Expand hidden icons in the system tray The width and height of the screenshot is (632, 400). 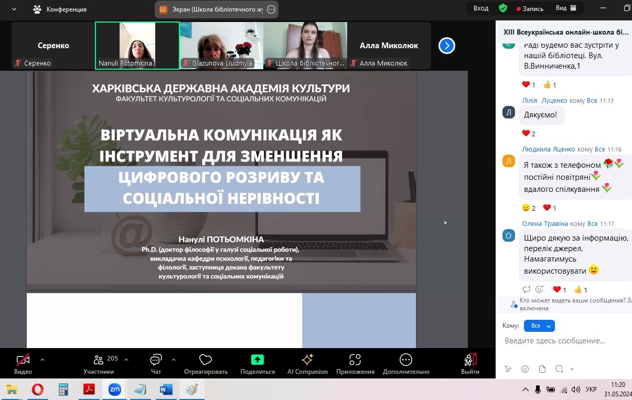[526, 390]
